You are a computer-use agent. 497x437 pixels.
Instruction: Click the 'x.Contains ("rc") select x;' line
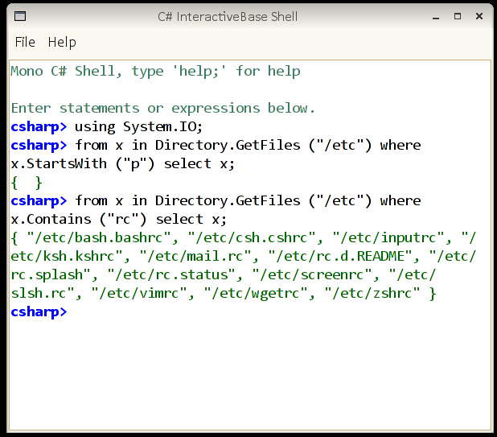point(118,219)
